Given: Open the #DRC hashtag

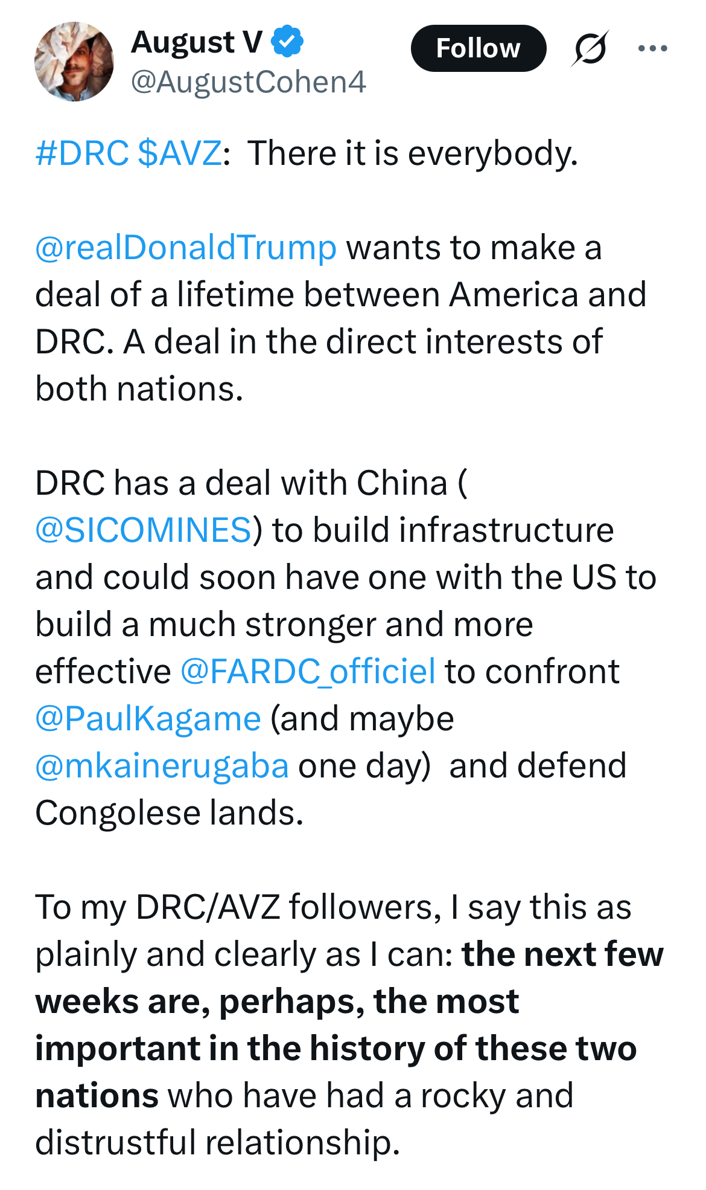Looking at the screenshot, I should (x=81, y=153).
